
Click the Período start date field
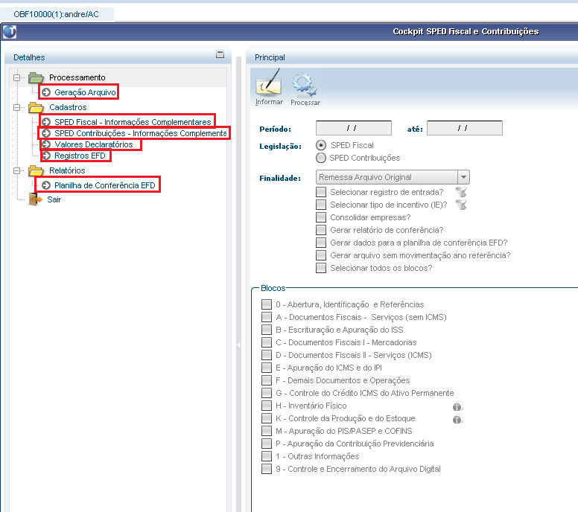coord(354,128)
